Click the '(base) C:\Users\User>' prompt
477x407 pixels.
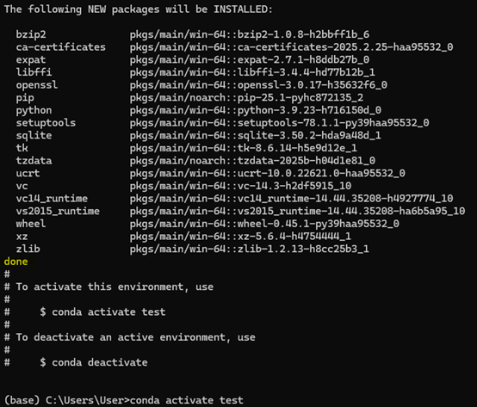pyautogui.click(x=67, y=400)
